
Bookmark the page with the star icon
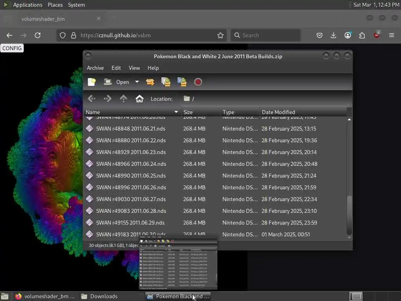tap(220, 35)
